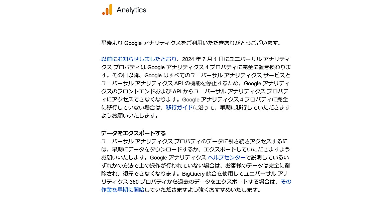The image size is (388, 197).
Task: Open the 移行ガイド link
Action: (179, 107)
